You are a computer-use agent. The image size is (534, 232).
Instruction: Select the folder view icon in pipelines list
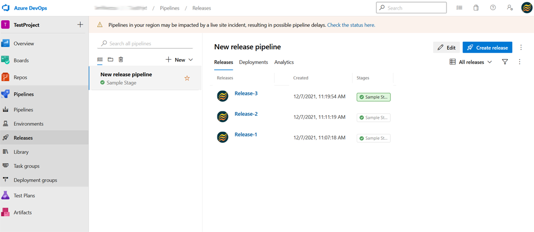(111, 60)
